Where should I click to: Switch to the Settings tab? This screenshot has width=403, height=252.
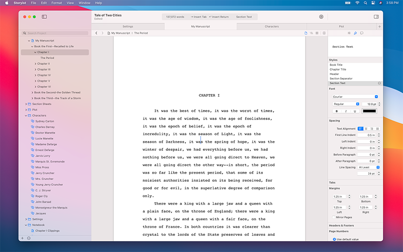pyautogui.click(x=128, y=26)
